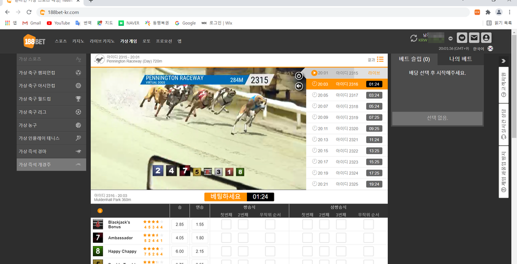Select 가상 즉석 경마 in the sidebar
The height and width of the screenshot is (264, 517).
point(52,152)
